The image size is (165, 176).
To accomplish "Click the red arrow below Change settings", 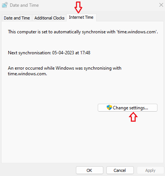I will [133, 117].
